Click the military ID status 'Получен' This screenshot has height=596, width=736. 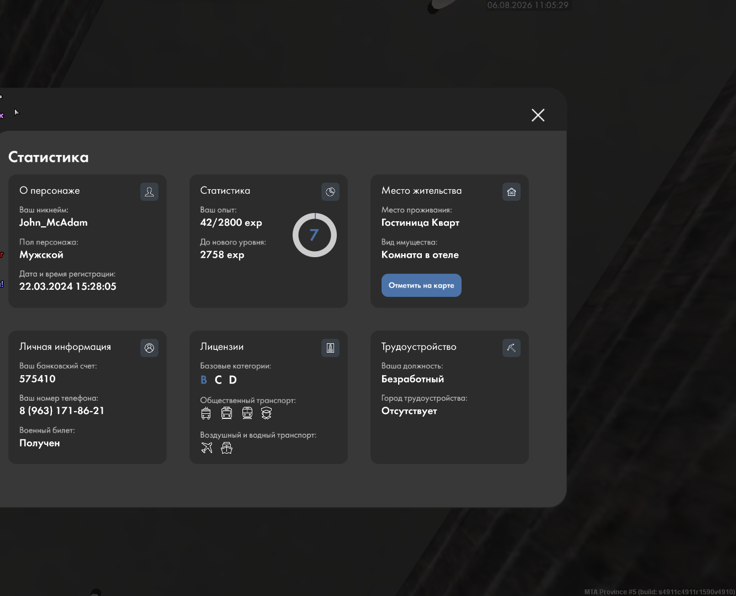coord(40,443)
